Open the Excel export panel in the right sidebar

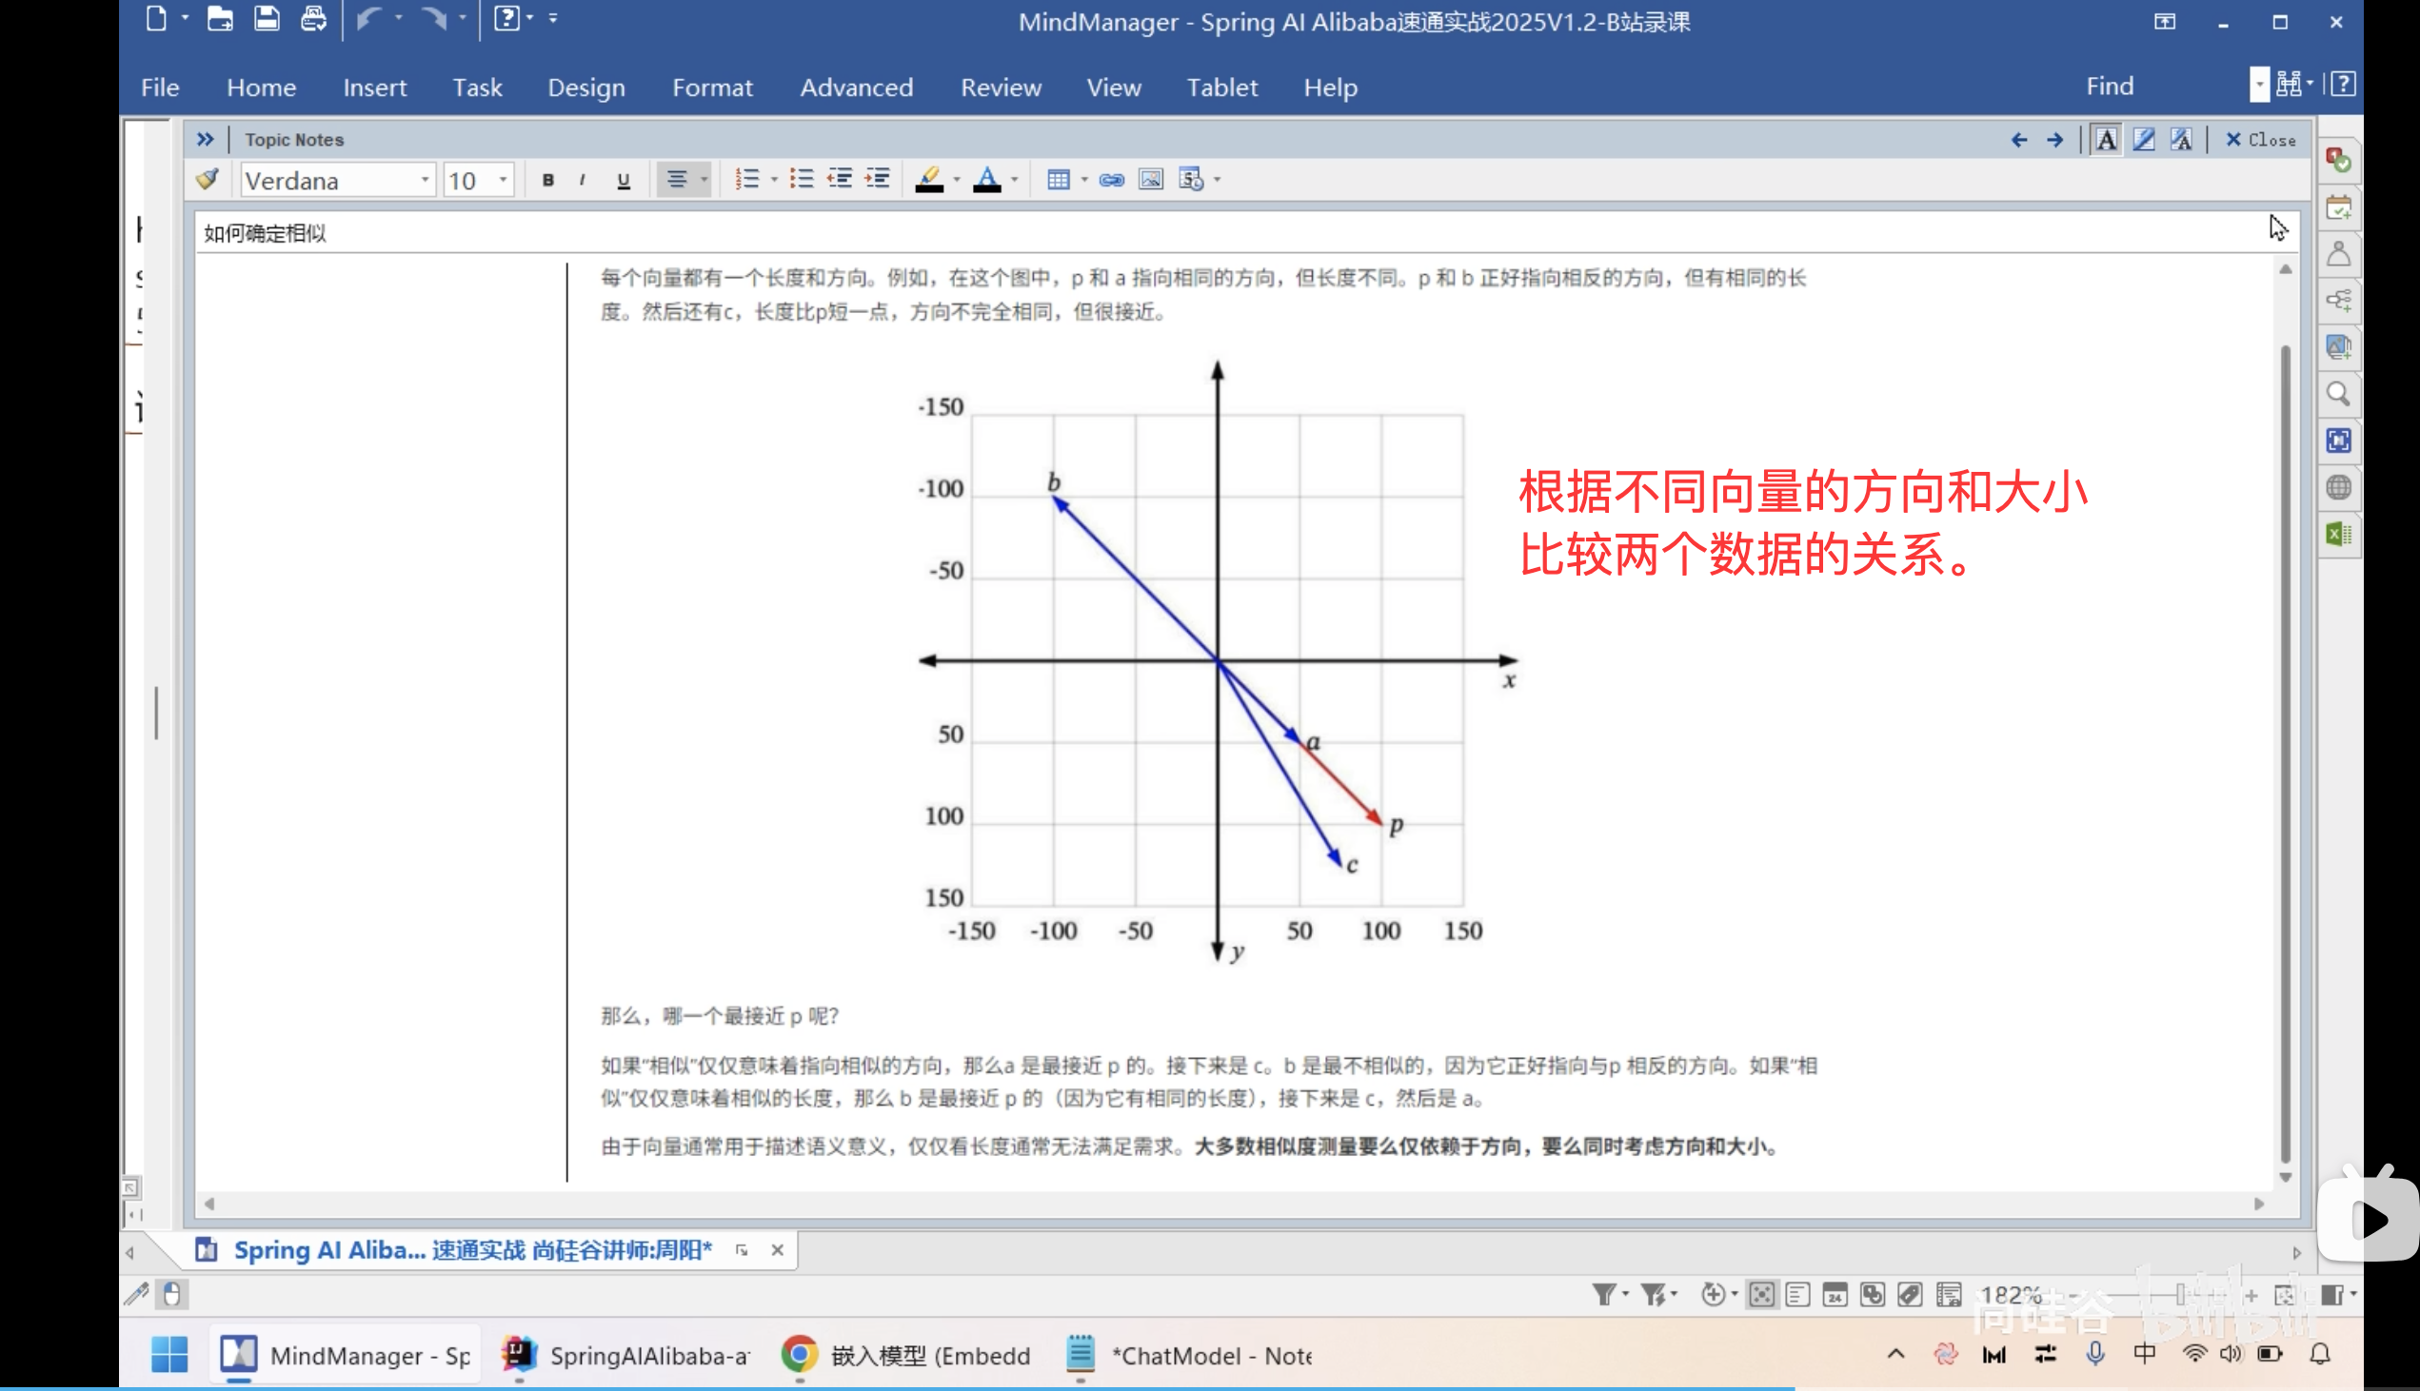(2339, 533)
